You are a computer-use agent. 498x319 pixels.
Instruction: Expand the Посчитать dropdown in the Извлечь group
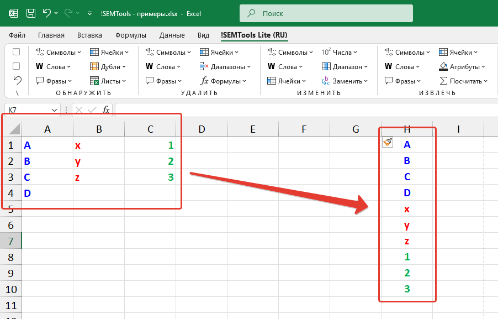pyautogui.click(x=485, y=81)
